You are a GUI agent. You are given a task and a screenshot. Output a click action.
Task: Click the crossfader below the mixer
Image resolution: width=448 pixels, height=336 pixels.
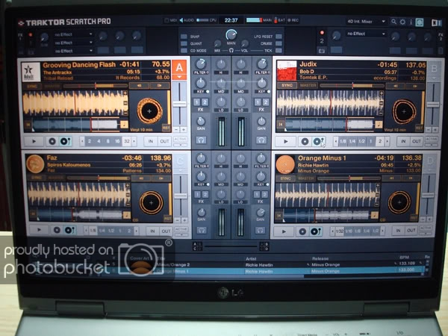point(231,246)
